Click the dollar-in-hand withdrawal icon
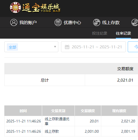The width and height of the screenshot is (138, 140). [x=135, y=22]
